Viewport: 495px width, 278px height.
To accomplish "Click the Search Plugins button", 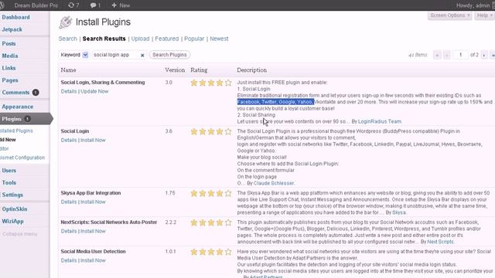I will [169, 55].
